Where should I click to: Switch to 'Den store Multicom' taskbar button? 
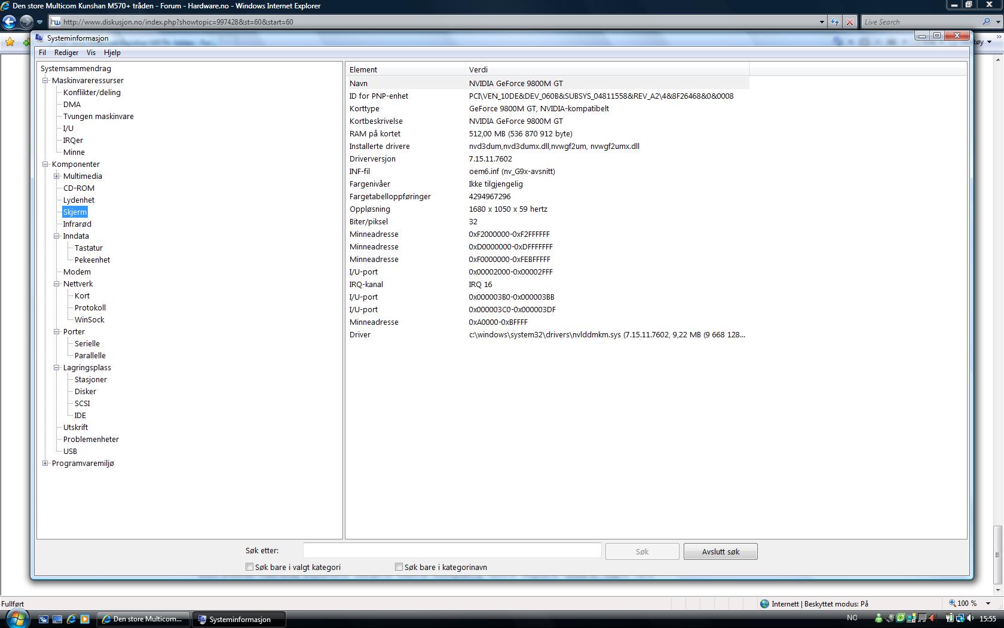[x=143, y=619]
